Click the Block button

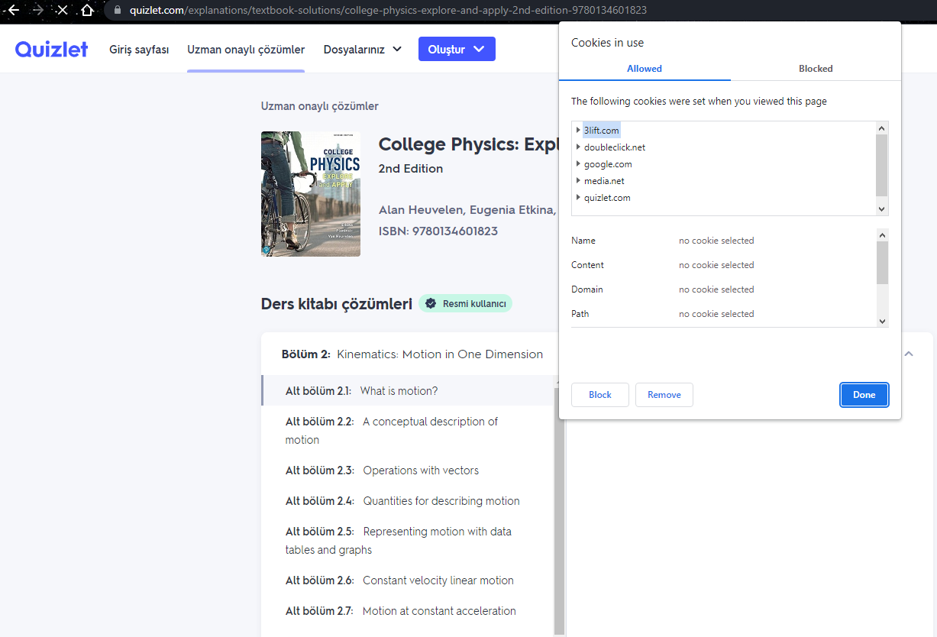(600, 395)
